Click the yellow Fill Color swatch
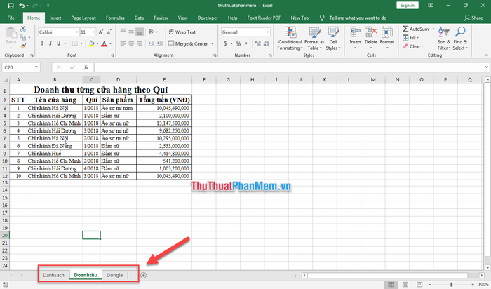491x289 pixels. click(x=91, y=43)
